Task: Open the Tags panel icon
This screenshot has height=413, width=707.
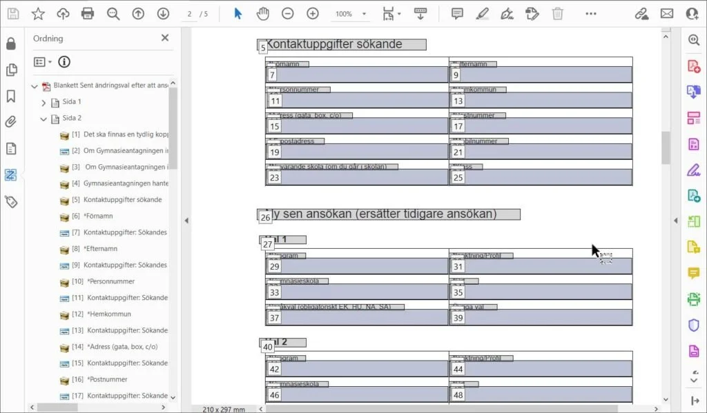Action: point(11,201)
